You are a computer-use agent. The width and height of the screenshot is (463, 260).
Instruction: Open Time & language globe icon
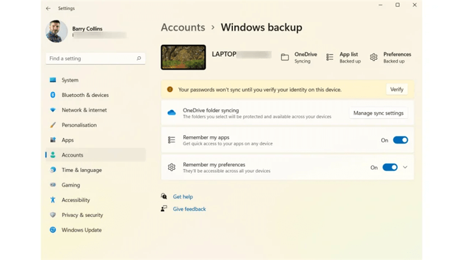[53, 170]
